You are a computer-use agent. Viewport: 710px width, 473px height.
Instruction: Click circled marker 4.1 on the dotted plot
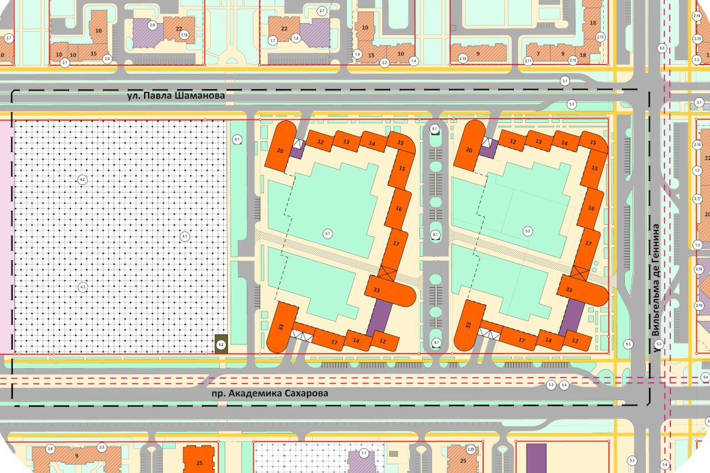coord(185,236)
